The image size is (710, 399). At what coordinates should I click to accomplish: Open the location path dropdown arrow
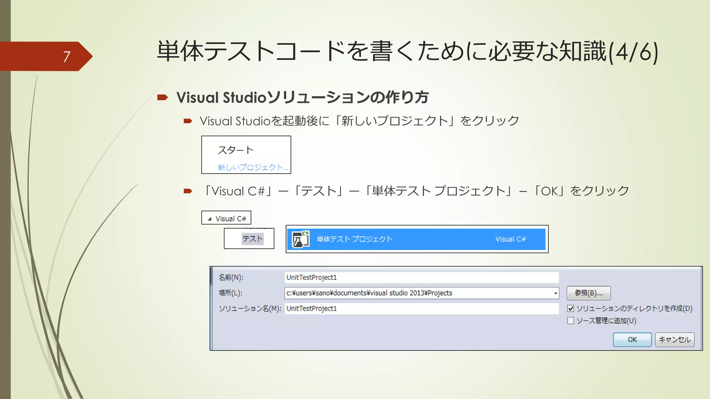point(555,293)
